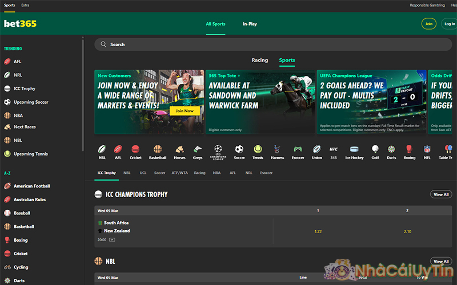Viewport: 457px width, 285px height.
Task: Open Responsible Gambling link
Action: coord(427,5)
